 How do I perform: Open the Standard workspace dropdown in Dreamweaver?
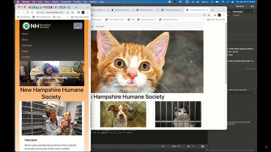pos(241,6)
